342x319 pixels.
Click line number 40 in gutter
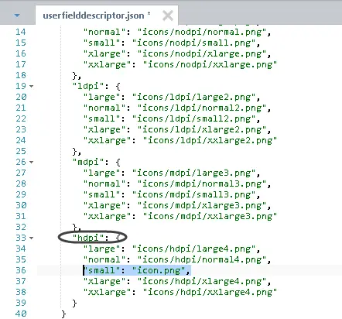pyautogui.click(x=21, y=314)
